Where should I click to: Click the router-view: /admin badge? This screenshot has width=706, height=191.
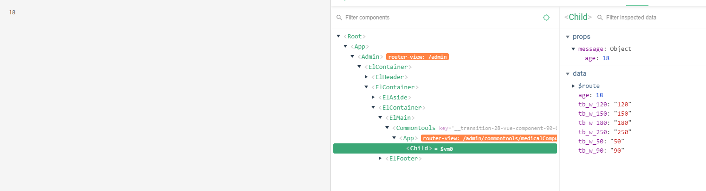pos(417,57)
